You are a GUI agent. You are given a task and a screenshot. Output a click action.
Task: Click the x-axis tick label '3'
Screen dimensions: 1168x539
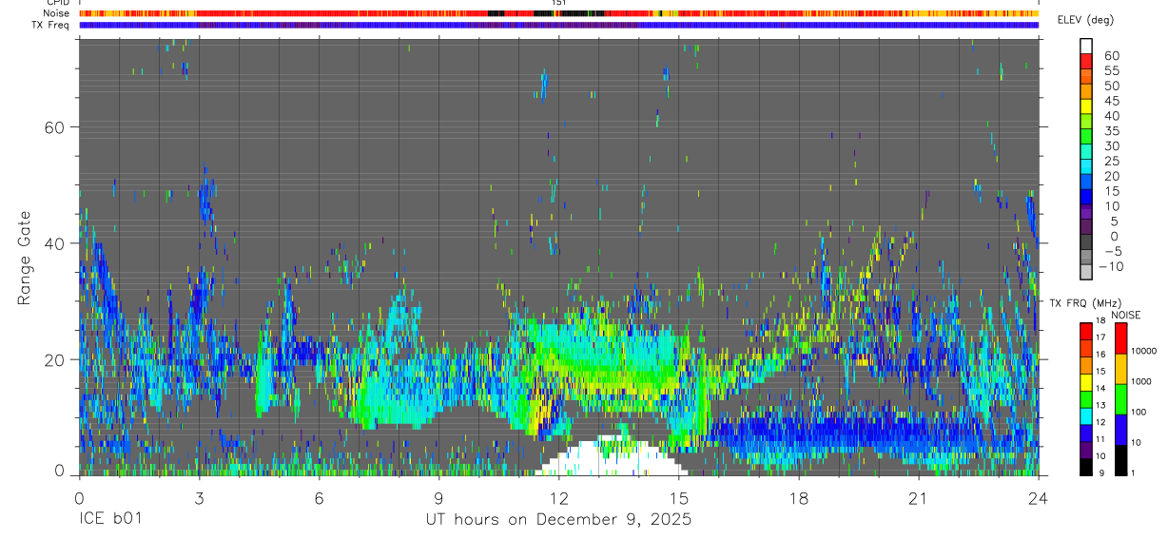pyautogui.click(x=199, y=498)
